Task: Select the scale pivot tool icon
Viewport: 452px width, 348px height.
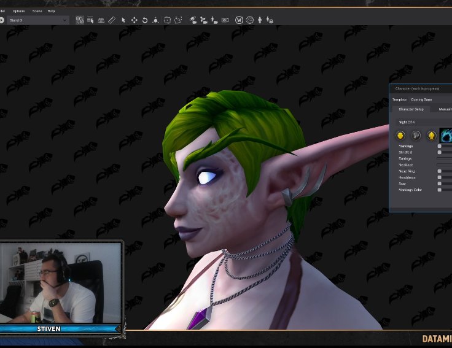Action: click(155, 20)
